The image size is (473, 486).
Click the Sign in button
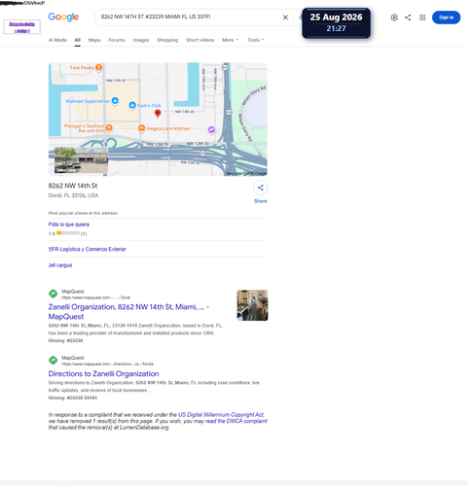[446, 17]
